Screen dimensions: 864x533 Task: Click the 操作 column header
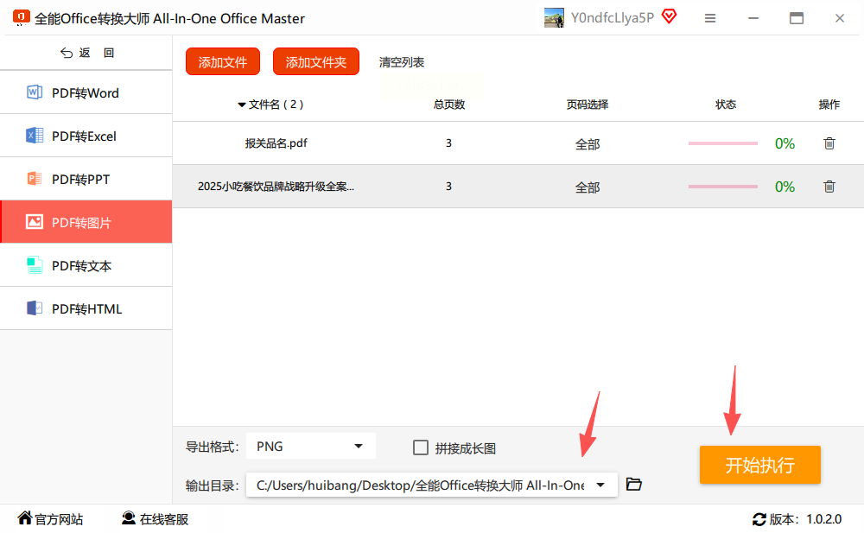pyautogui.click(x=829, y=105)
